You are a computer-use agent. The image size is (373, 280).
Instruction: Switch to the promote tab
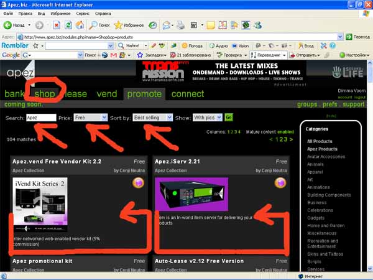(144, 94)
